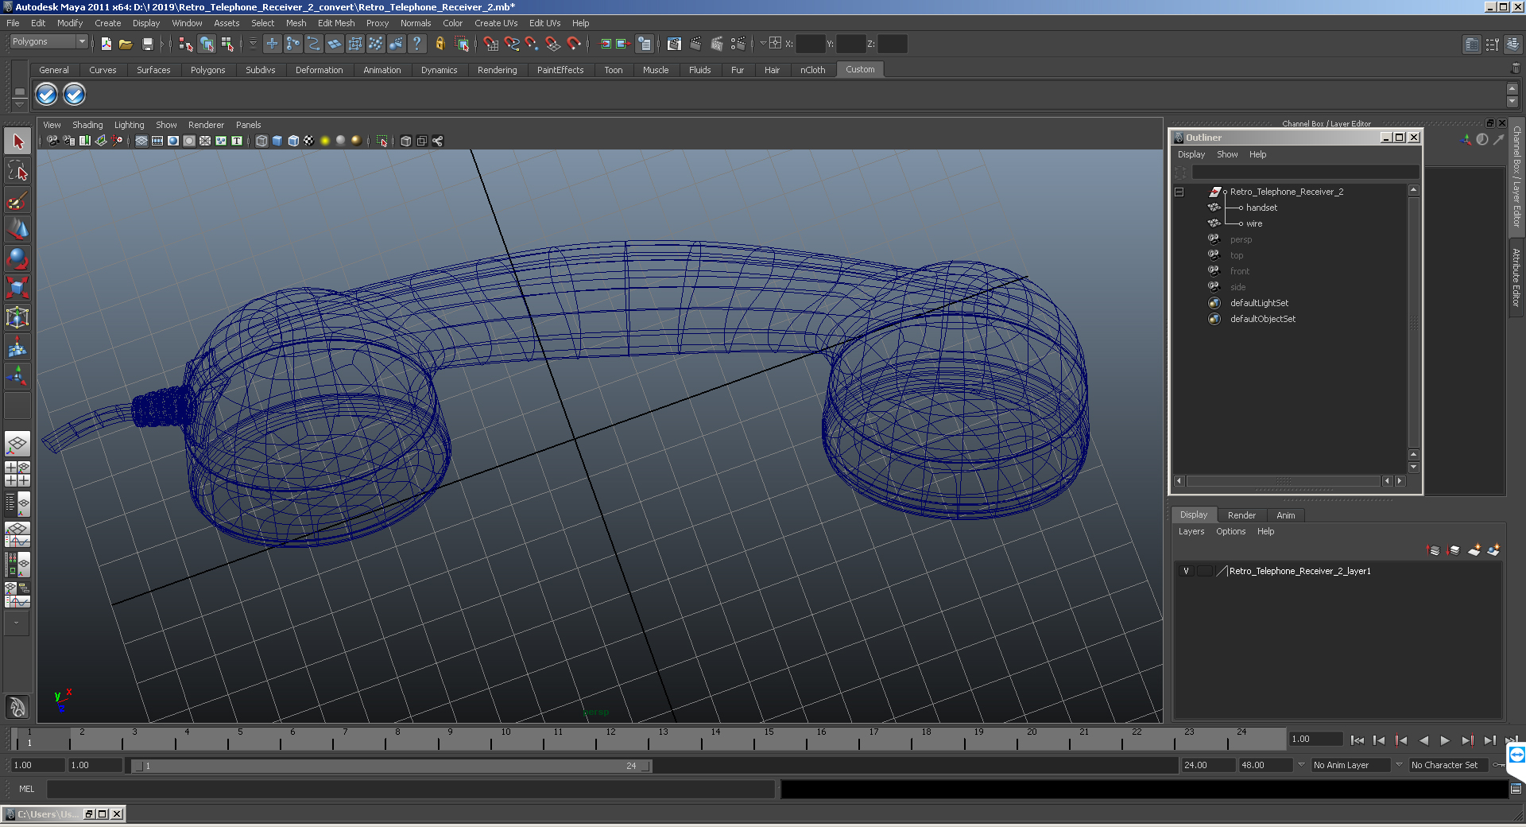Viewport: 1526px width, 827px height.
Task: Select the Soft Modification tool
Action: tap(17, 347)
